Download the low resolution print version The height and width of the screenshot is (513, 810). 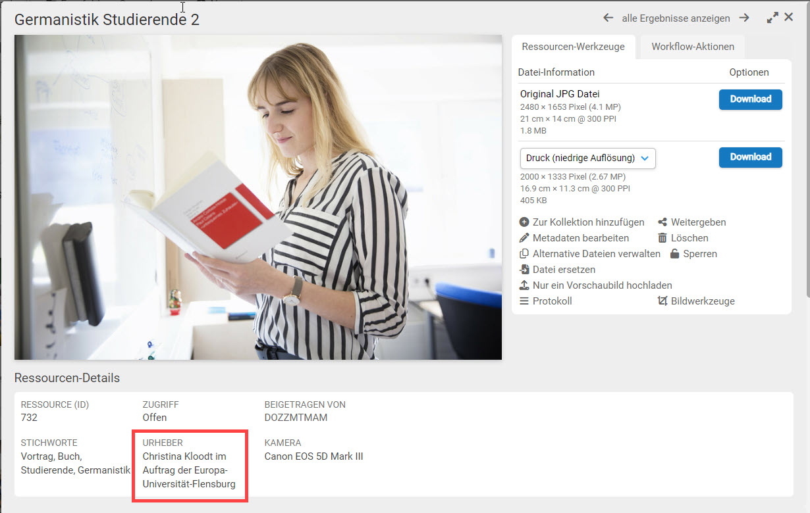tap(750, 157)
